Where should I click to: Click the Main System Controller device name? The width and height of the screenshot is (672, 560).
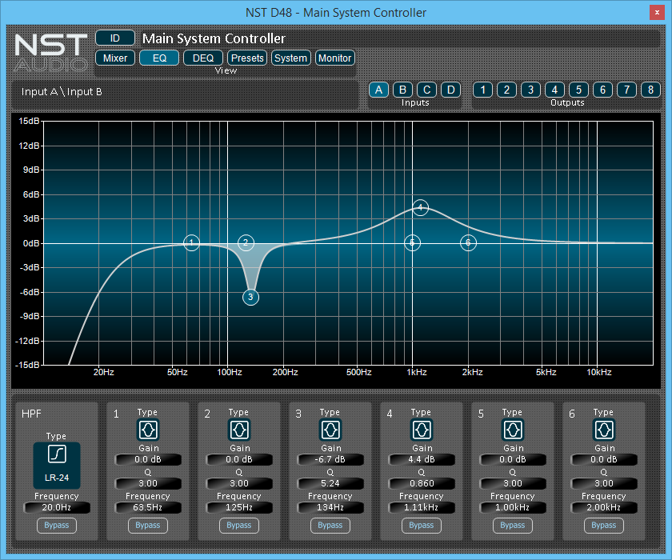pos(214,38)
